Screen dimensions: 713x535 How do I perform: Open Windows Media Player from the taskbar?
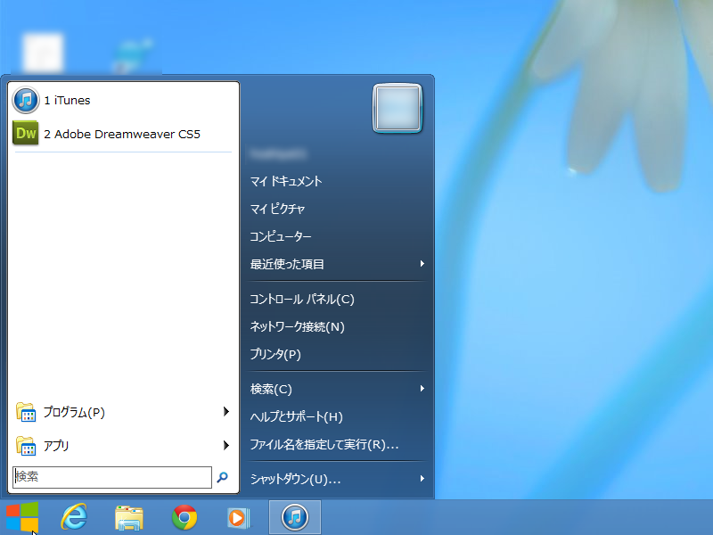pyautogui.click(x=239, y=518)
